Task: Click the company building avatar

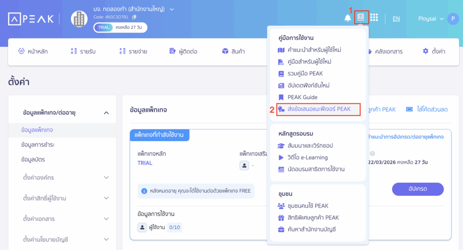Action: pyautogui.click(x=79, y=19)
